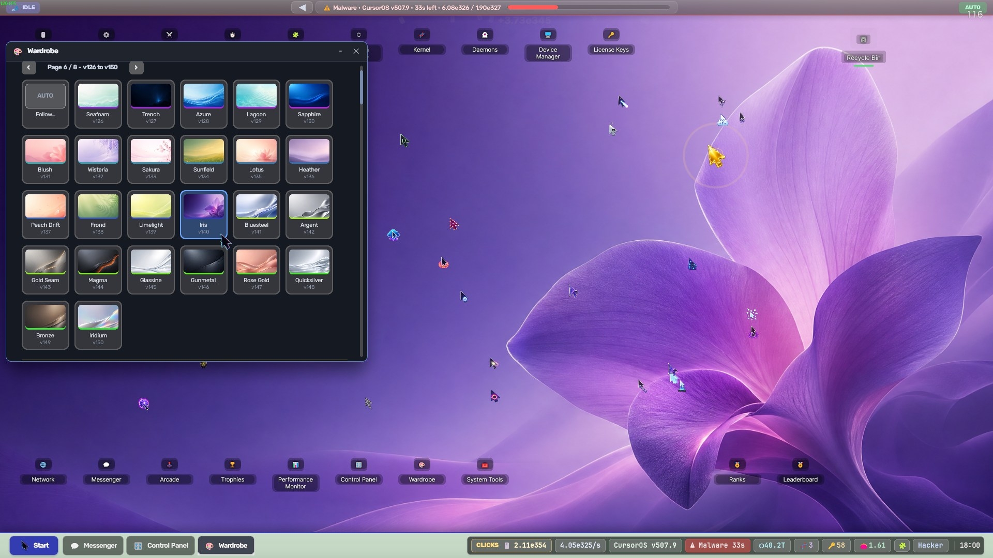The width and height of the screenshot is (993, 558).
Task: Apply the Magma v144 theme
Action: [98, 270]
